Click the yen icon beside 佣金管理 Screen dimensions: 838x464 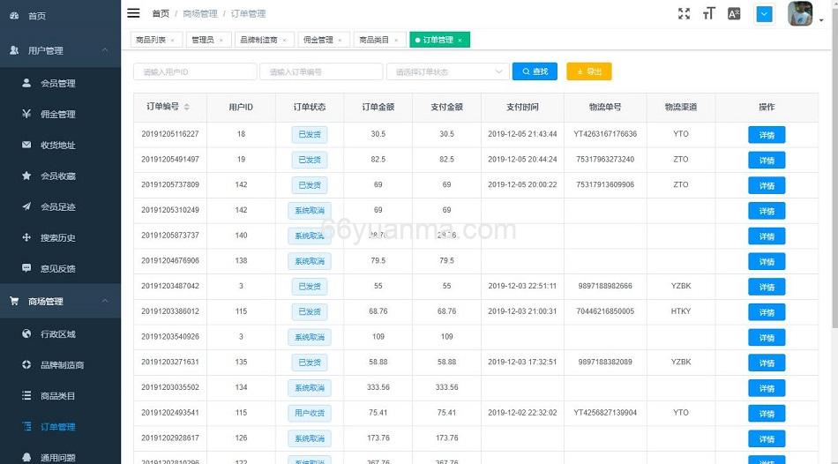(x=26, y=113)
